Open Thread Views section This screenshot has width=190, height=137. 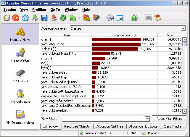click(20, 96)
